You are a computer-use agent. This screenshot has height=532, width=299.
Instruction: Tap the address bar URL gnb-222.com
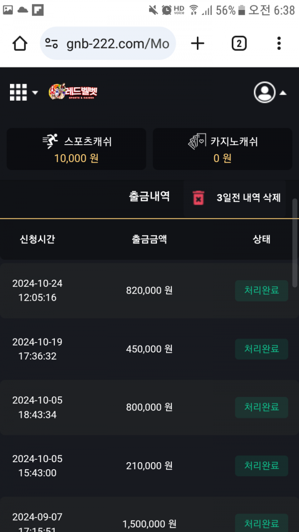click(118, 44)
